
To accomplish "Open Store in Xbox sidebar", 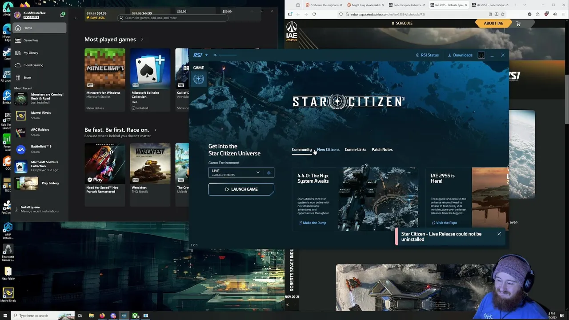I will (40, 77).
